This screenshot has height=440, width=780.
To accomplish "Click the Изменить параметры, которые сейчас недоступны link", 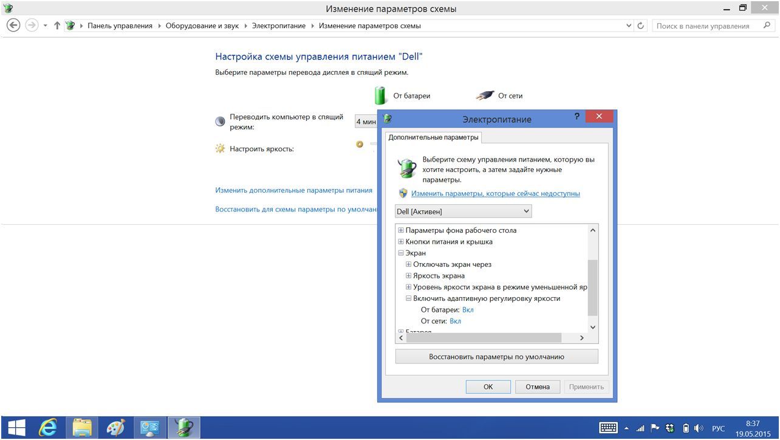I will (495, 193).
